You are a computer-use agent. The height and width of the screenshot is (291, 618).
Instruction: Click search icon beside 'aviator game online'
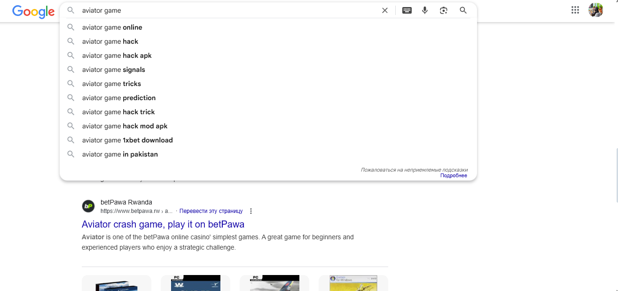tap(71, 27)
